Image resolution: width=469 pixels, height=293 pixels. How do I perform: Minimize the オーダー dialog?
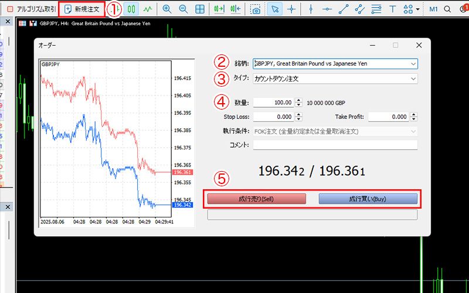tap(372, 46)
